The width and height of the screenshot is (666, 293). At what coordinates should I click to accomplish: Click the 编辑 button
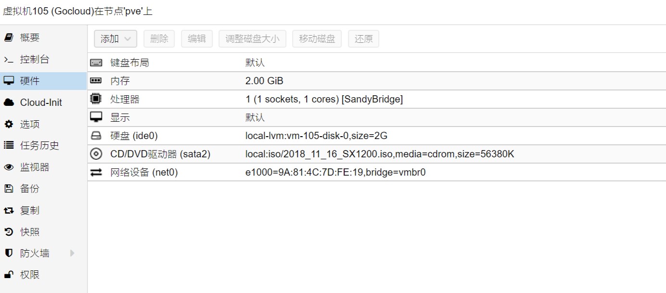click(x=197, y=39)
